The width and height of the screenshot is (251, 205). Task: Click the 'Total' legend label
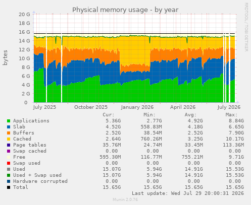coord(21,187)
